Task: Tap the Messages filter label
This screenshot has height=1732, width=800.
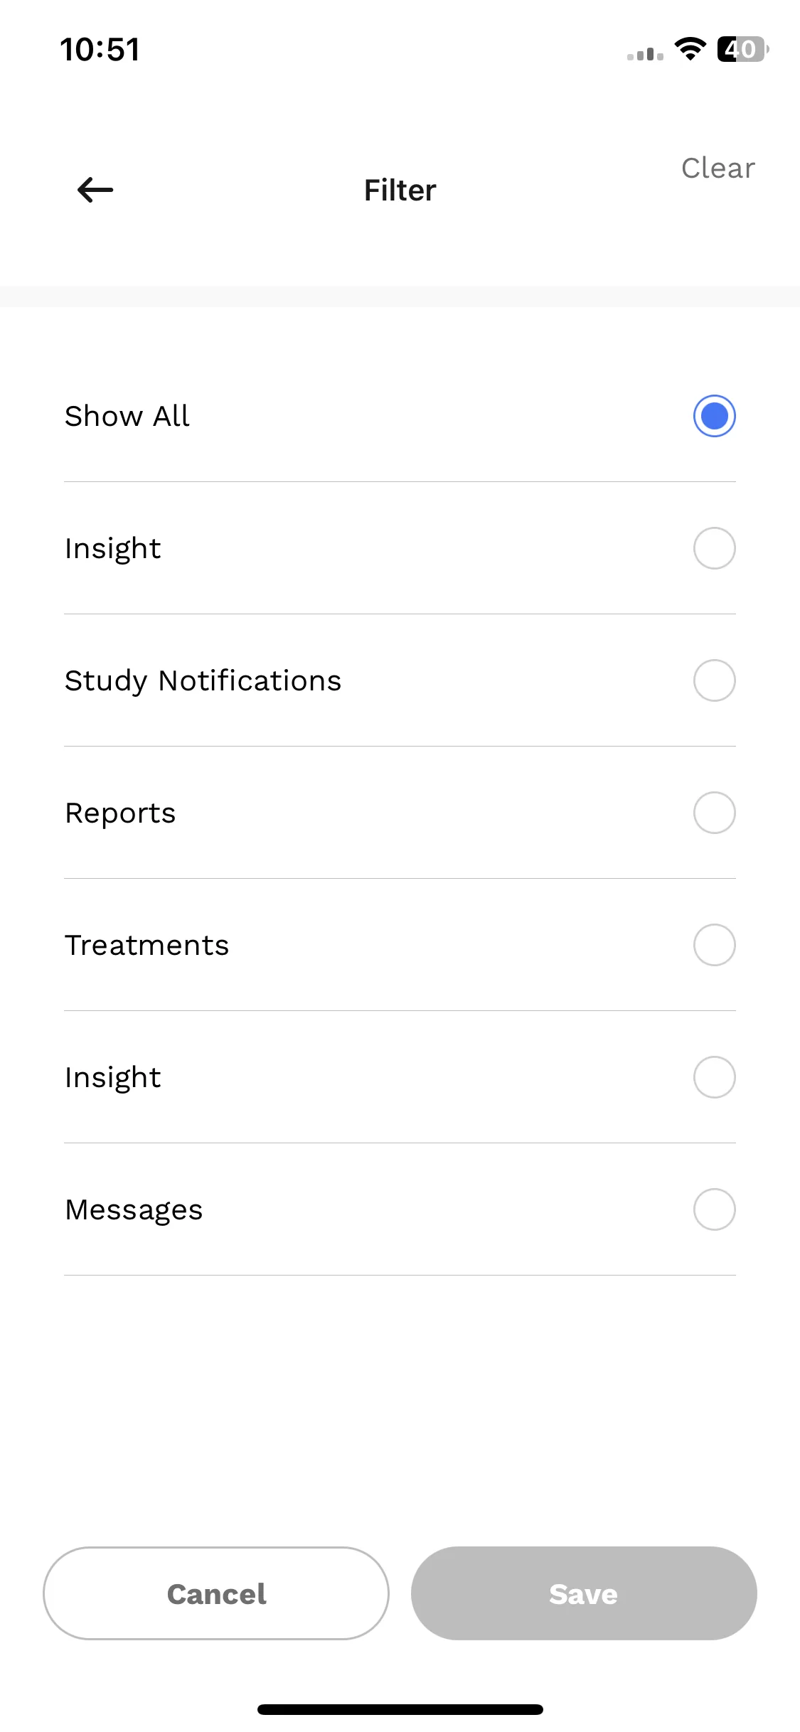Action: click(134, 1210)
